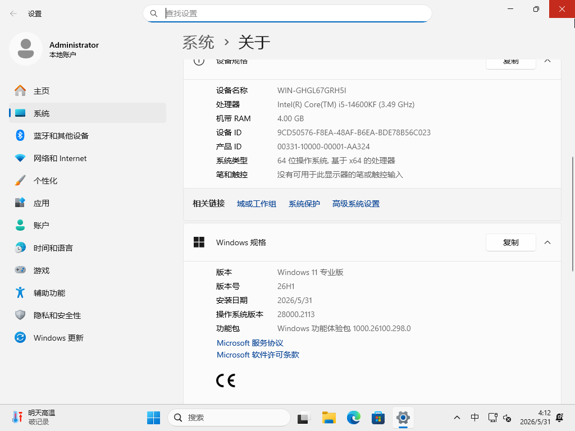Screen dimensions: 575x431
Task: Open 蓝牙和其他设备 settings
Action: (87, 136)
